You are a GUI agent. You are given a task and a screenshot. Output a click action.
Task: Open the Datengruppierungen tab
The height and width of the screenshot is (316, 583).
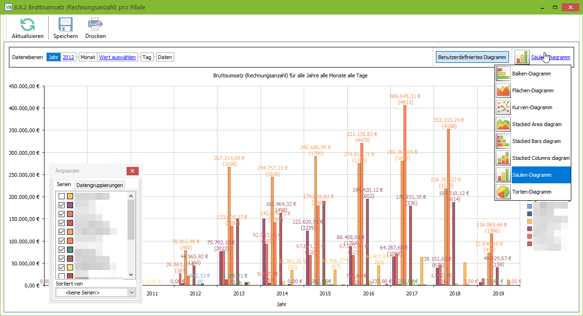point(100,185)
